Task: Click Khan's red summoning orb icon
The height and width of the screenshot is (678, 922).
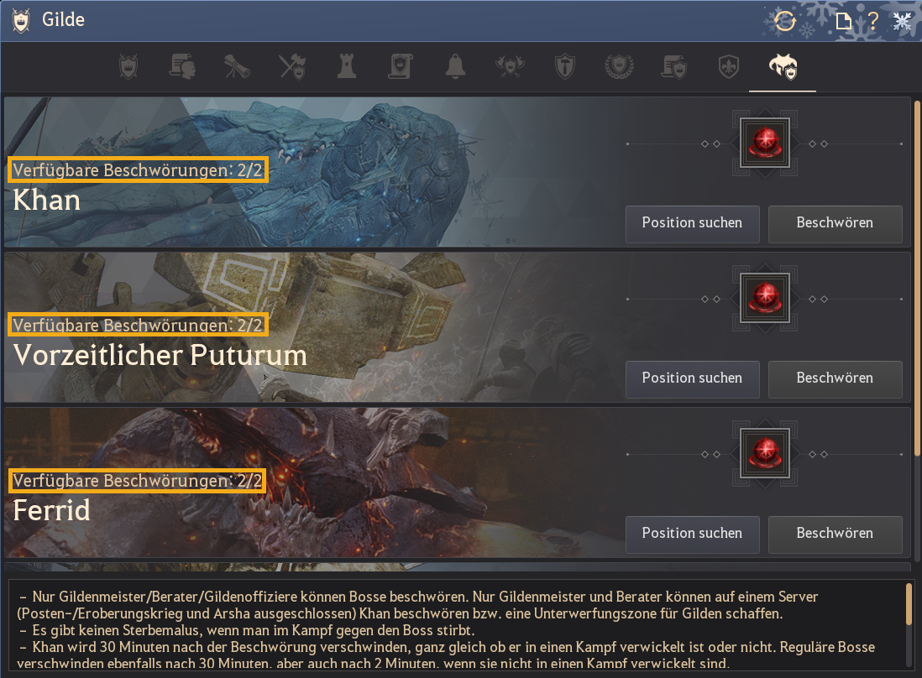Action: tap(764, 143)
